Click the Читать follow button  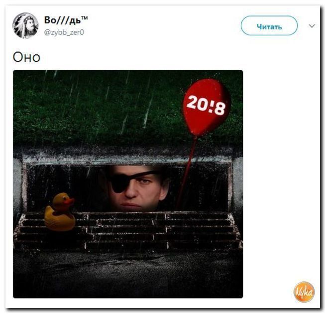(269, 25)
